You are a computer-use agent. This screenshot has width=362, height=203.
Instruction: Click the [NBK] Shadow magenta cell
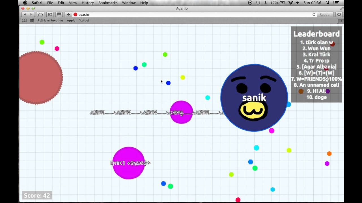click(129, 163)
